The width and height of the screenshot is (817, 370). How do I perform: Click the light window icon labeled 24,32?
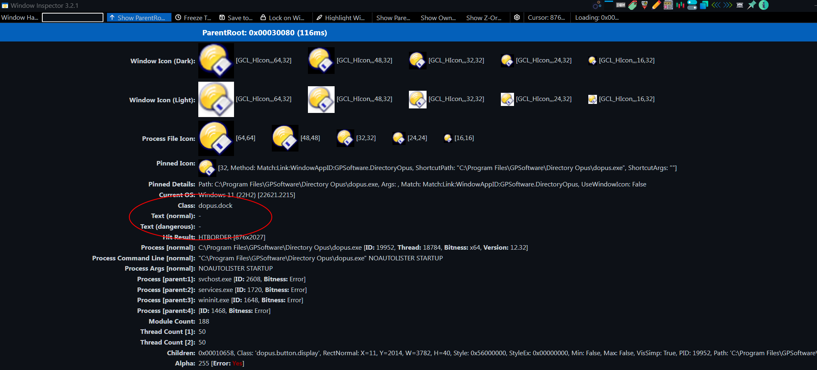click(507, 99)
